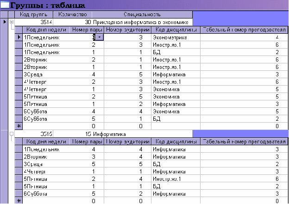Click the row selector of the 6Суббота БД row in group 3514

[x=19, y=119]
